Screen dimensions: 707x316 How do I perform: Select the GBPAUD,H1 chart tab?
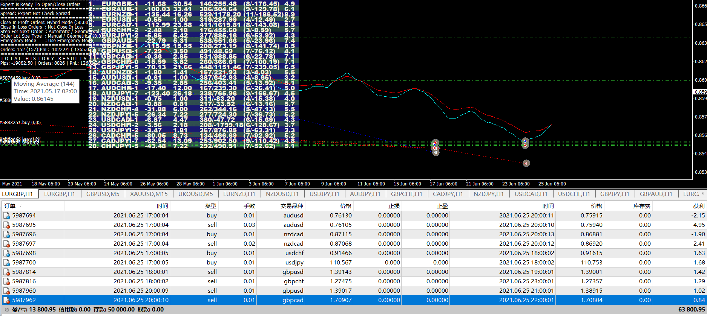tap(656, 194)
